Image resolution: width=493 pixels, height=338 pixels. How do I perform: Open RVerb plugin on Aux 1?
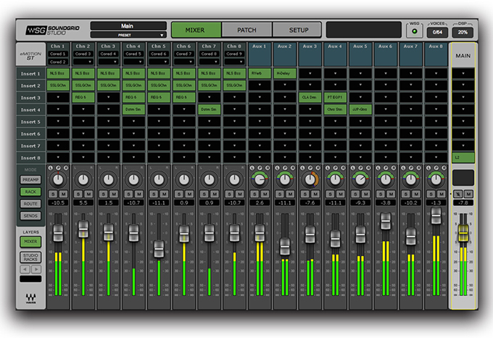[x=260, y=73]
